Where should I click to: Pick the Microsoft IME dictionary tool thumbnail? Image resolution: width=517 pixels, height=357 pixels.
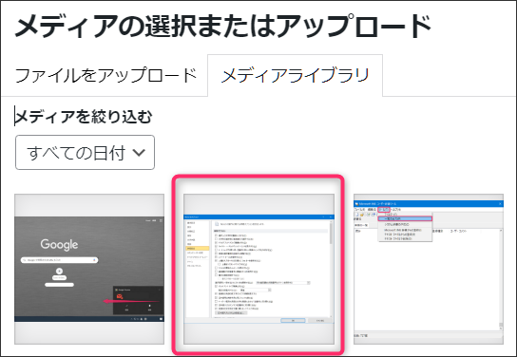(x=429, y=269)
